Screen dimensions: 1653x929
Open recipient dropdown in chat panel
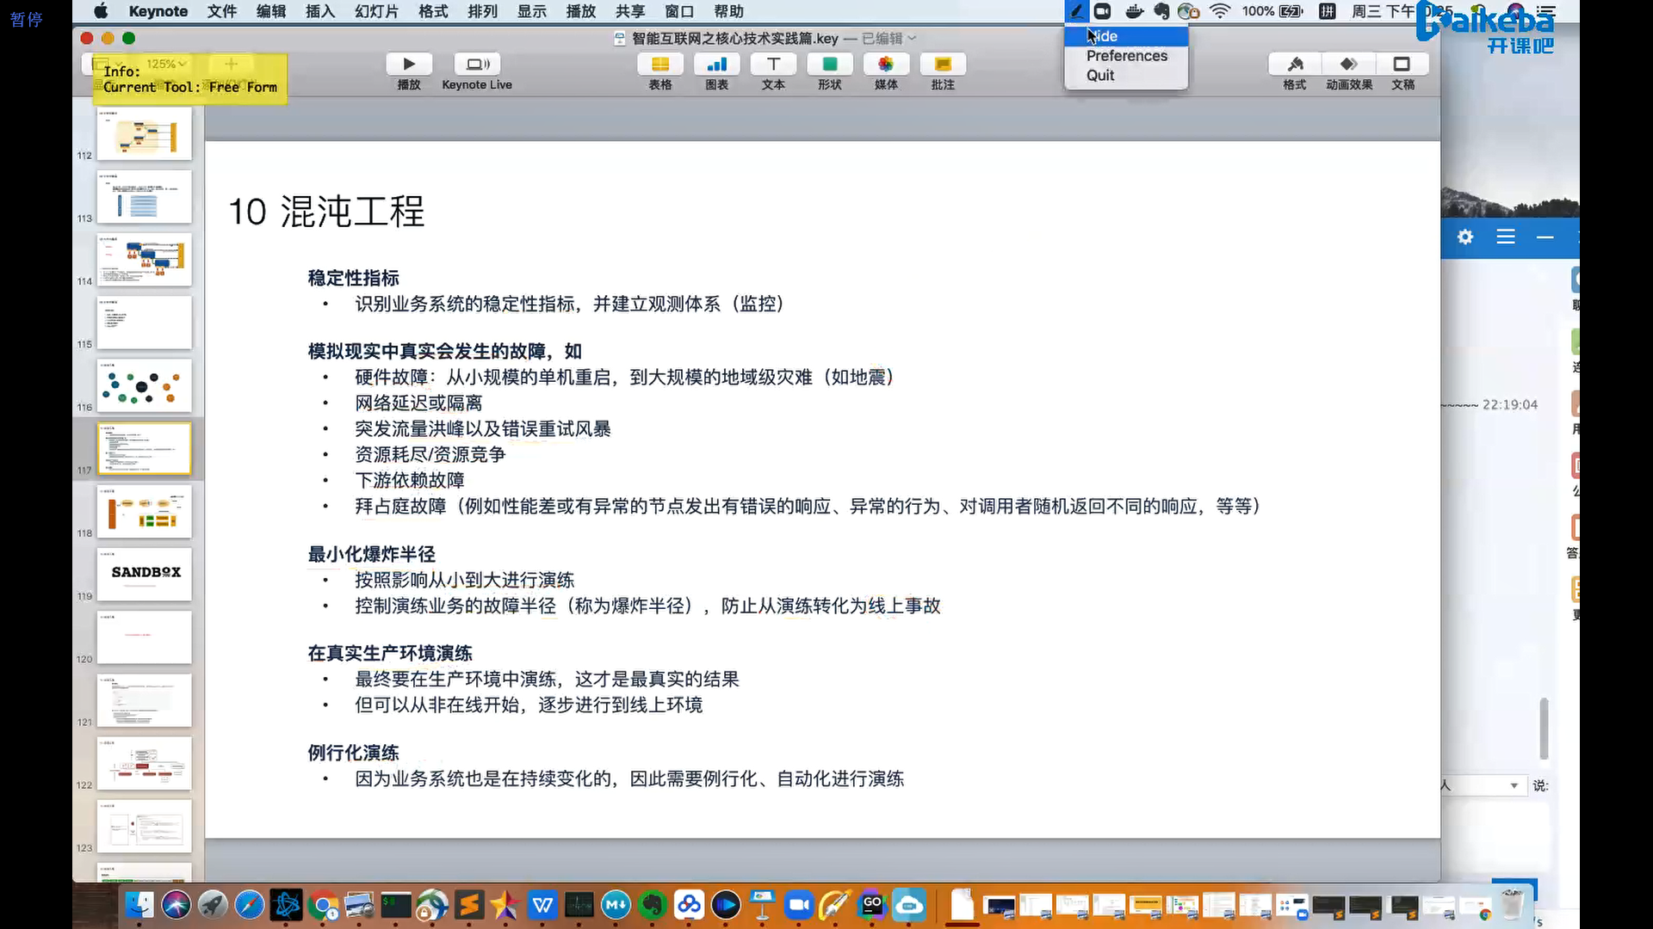pos(1514,785)
